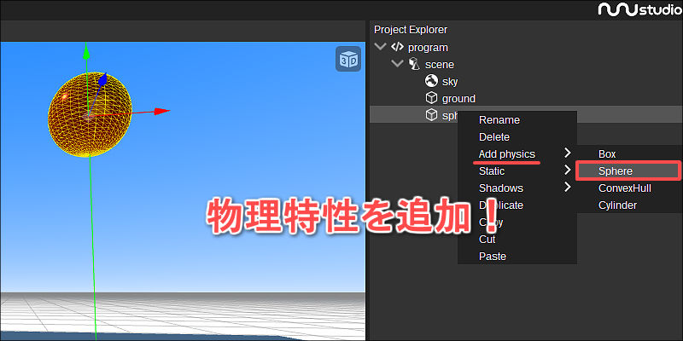The width and height of the screenshot is (683, 341).
Task: Select the program label in tree
Action: click(428, 48)
